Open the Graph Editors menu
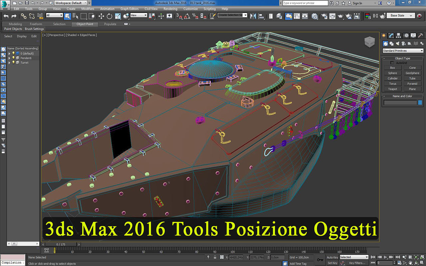Image resolution: width=426 pixels, height=266 pixels. coord(129,9)
